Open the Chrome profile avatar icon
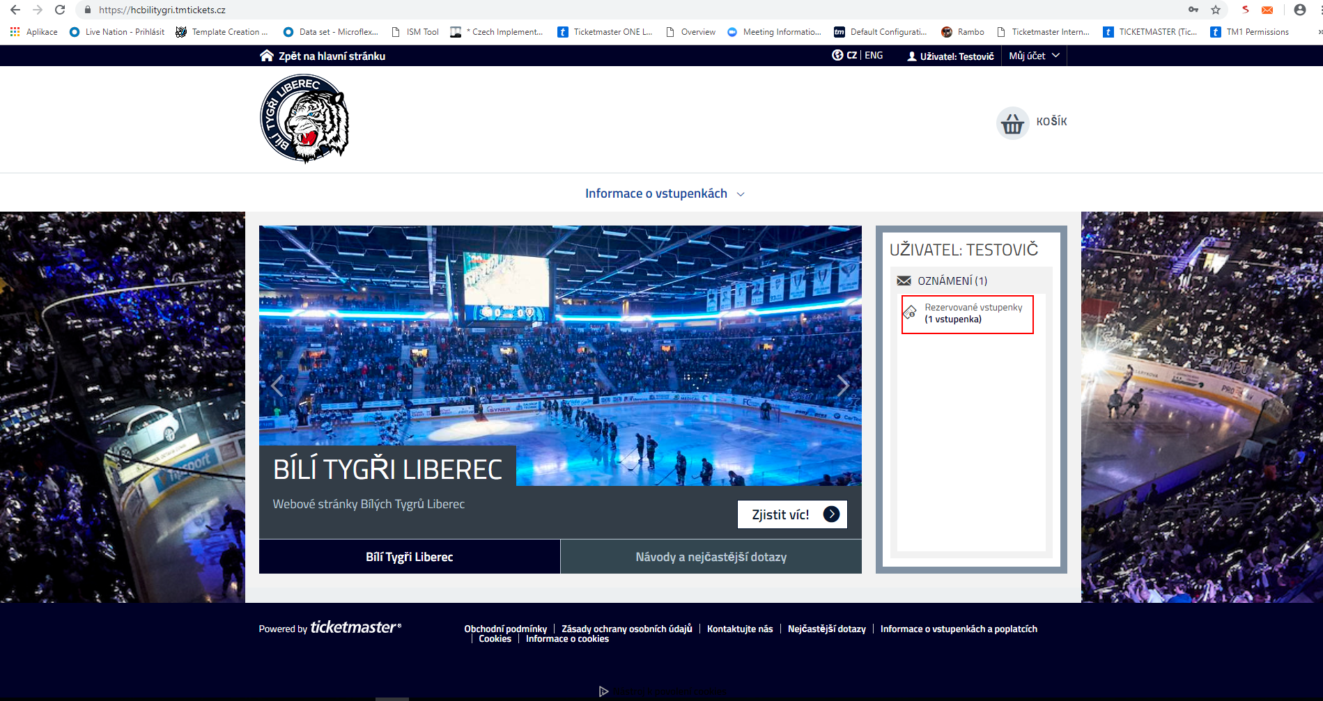1323x701 pixels. (1299, 10)
